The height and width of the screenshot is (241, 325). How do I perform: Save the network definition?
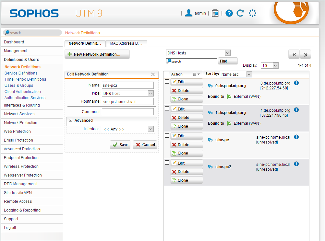(x=120, y=145)
